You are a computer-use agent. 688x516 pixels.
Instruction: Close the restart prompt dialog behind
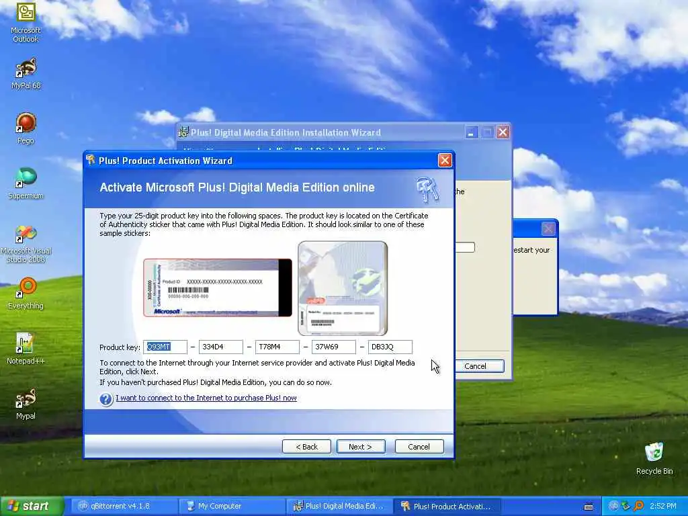(x=548, y=228)
